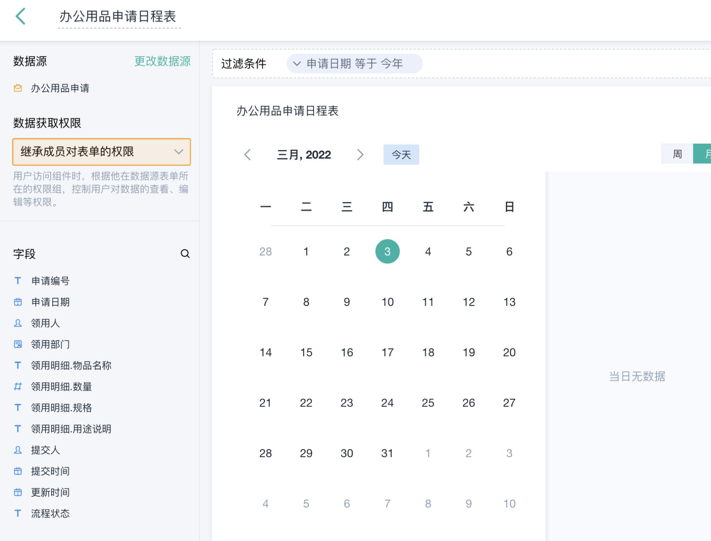Switch calendar to 月 month view
This screenshot has width=711, height=541.
(x=705, y=154)
